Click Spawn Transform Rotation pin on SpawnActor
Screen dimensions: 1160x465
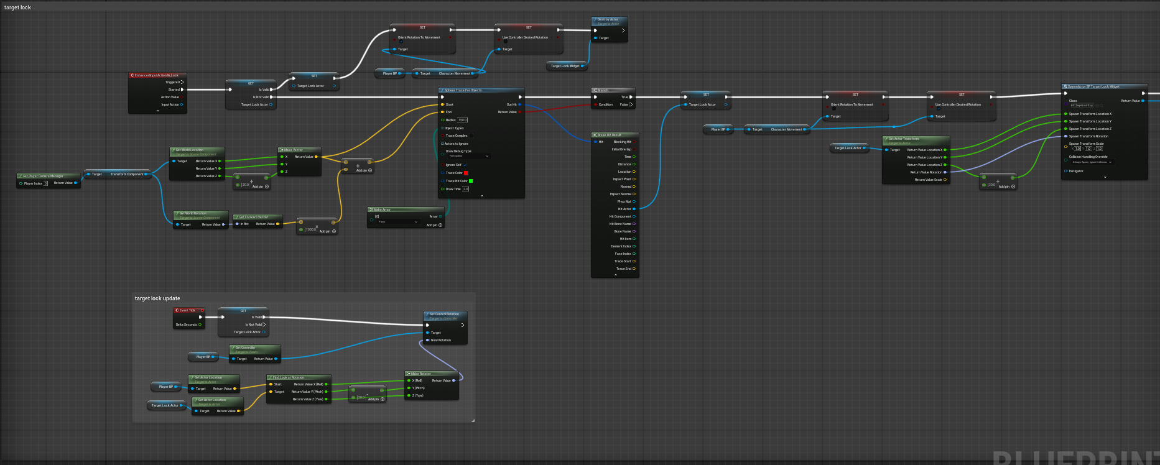pos(1066,136)
